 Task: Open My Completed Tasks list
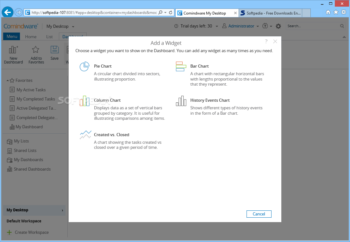tap(36, 99)
